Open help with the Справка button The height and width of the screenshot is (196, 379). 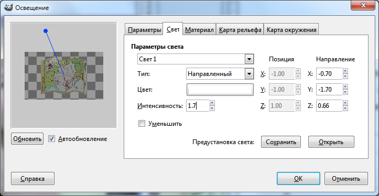(33, 179)
